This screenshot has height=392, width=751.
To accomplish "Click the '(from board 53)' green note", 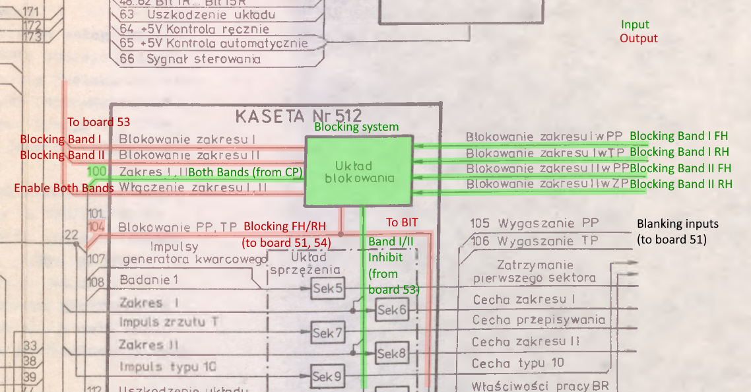I will 394,282.
